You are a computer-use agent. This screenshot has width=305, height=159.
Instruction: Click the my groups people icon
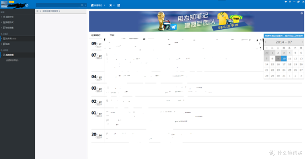coord(4,55)
